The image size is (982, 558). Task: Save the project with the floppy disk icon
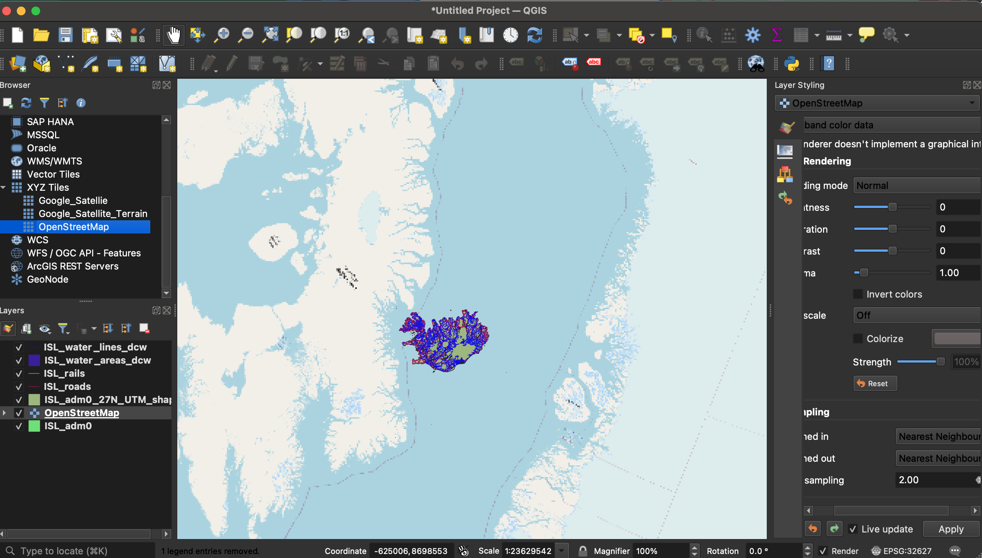pos(66,35)
